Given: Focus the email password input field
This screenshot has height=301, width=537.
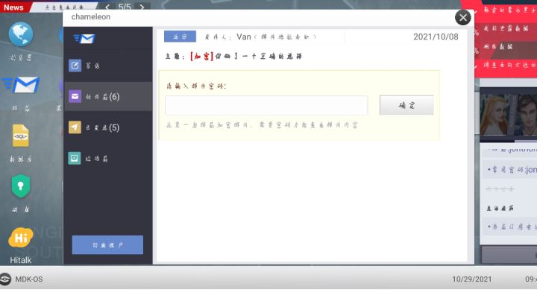Looking at the screenshot, I should pyautogui.click(x=266, y=105).
